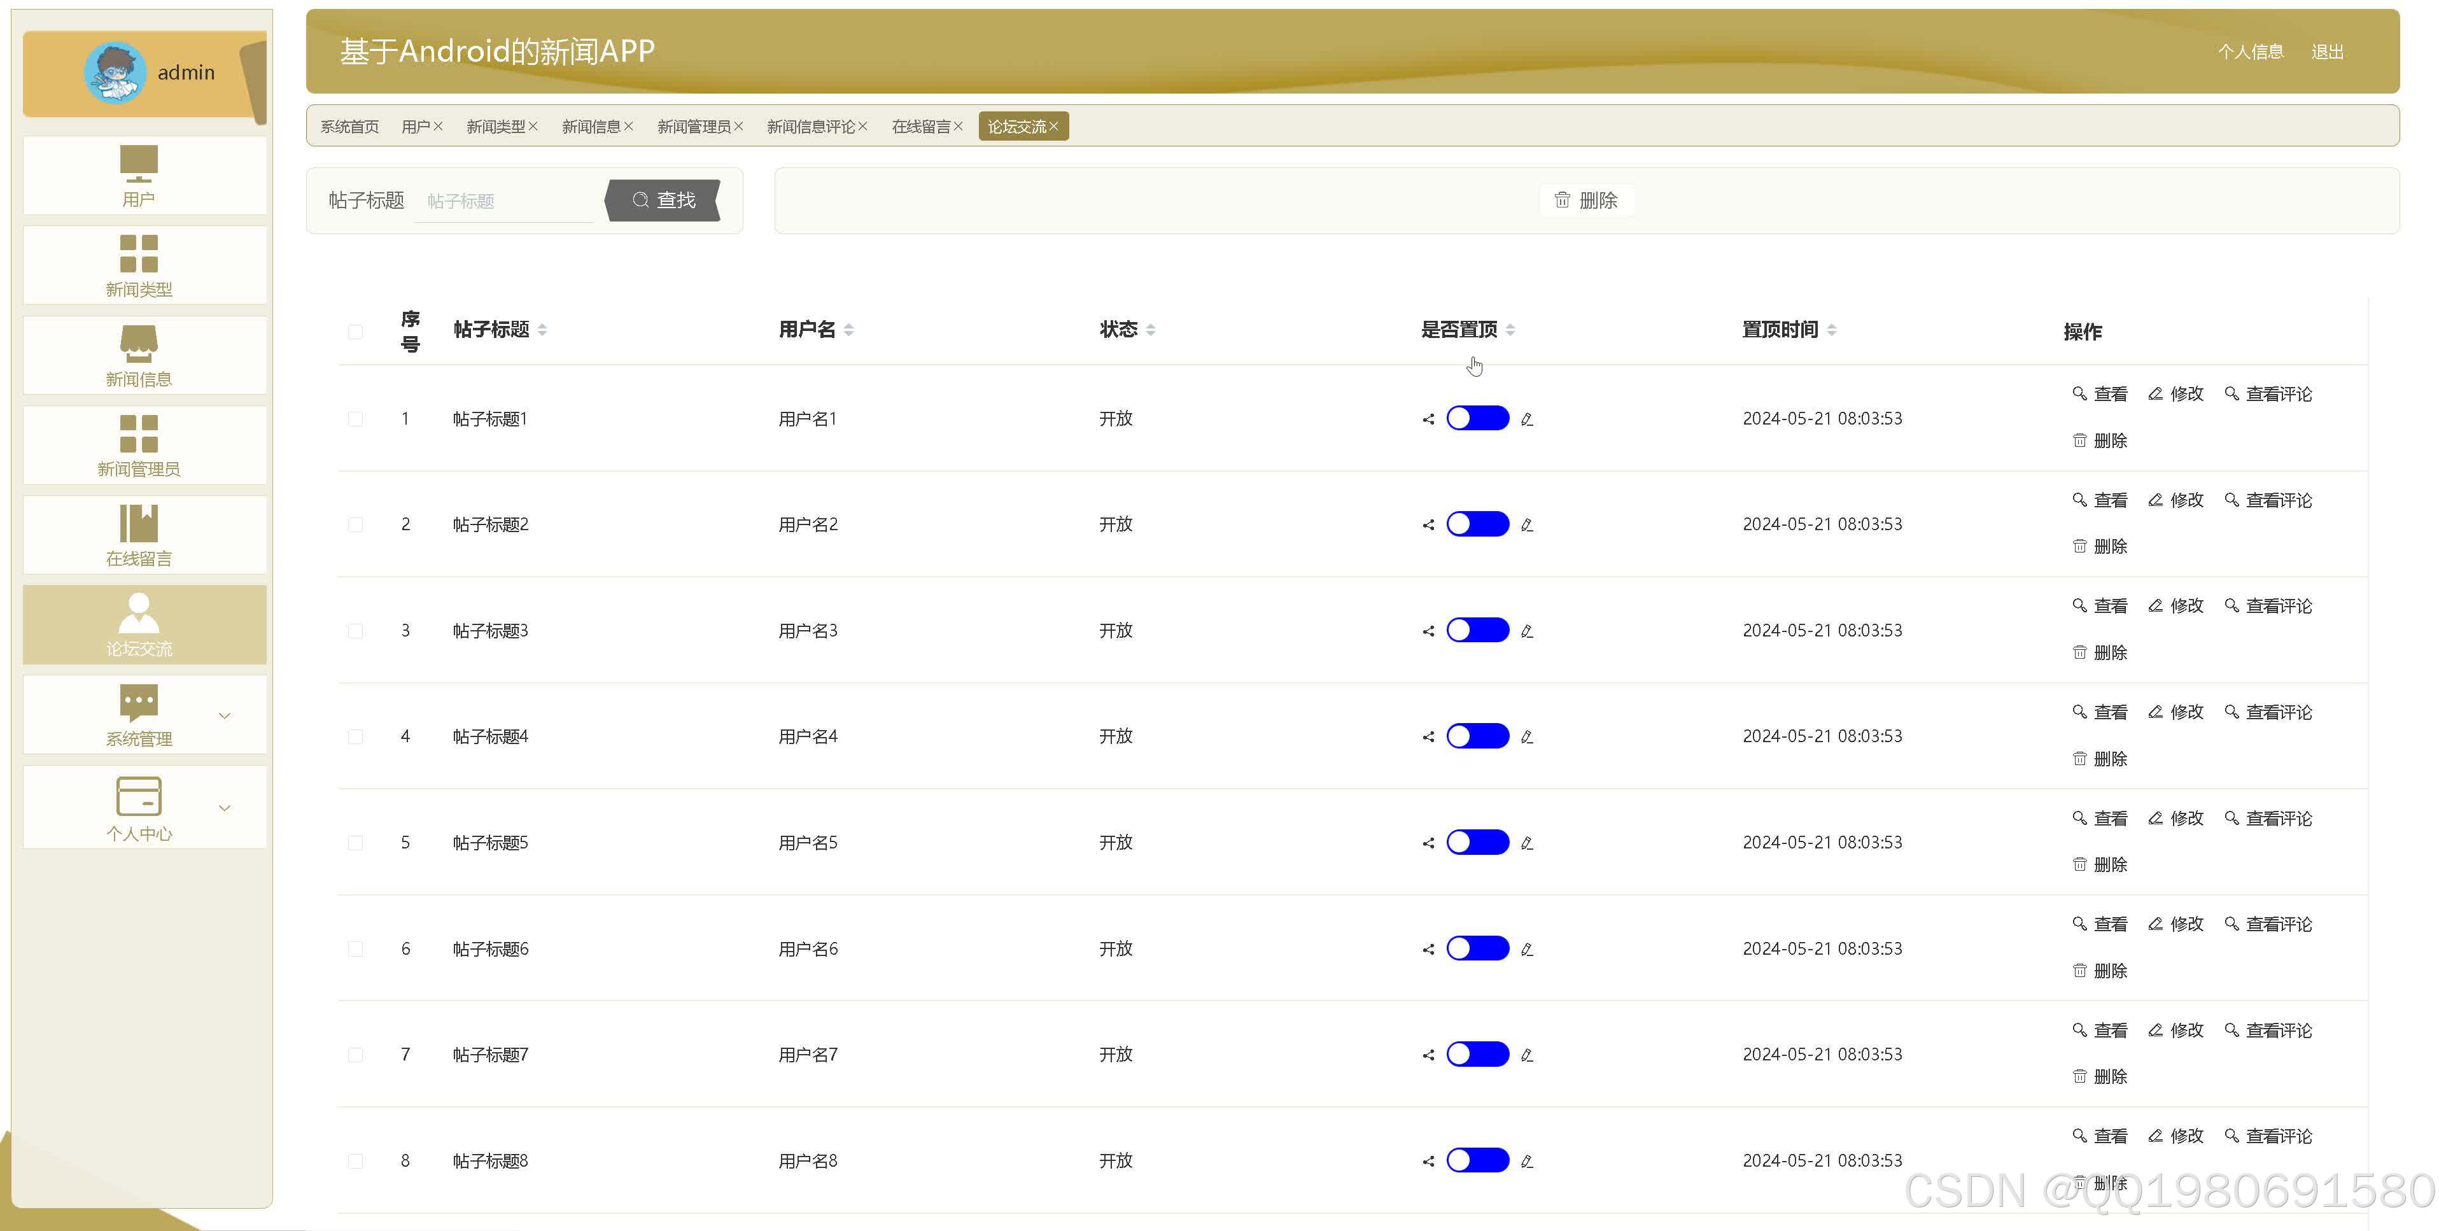Expand the 系统管理 submenu chevron

point(225,716)
